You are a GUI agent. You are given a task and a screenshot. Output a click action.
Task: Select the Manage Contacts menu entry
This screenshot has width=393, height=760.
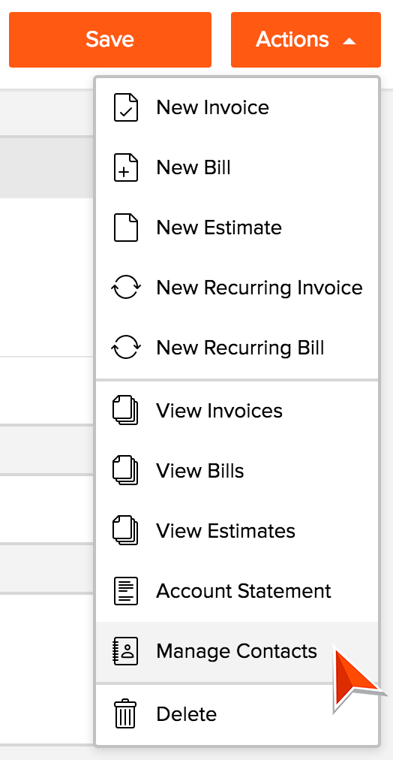coord(237,651)
